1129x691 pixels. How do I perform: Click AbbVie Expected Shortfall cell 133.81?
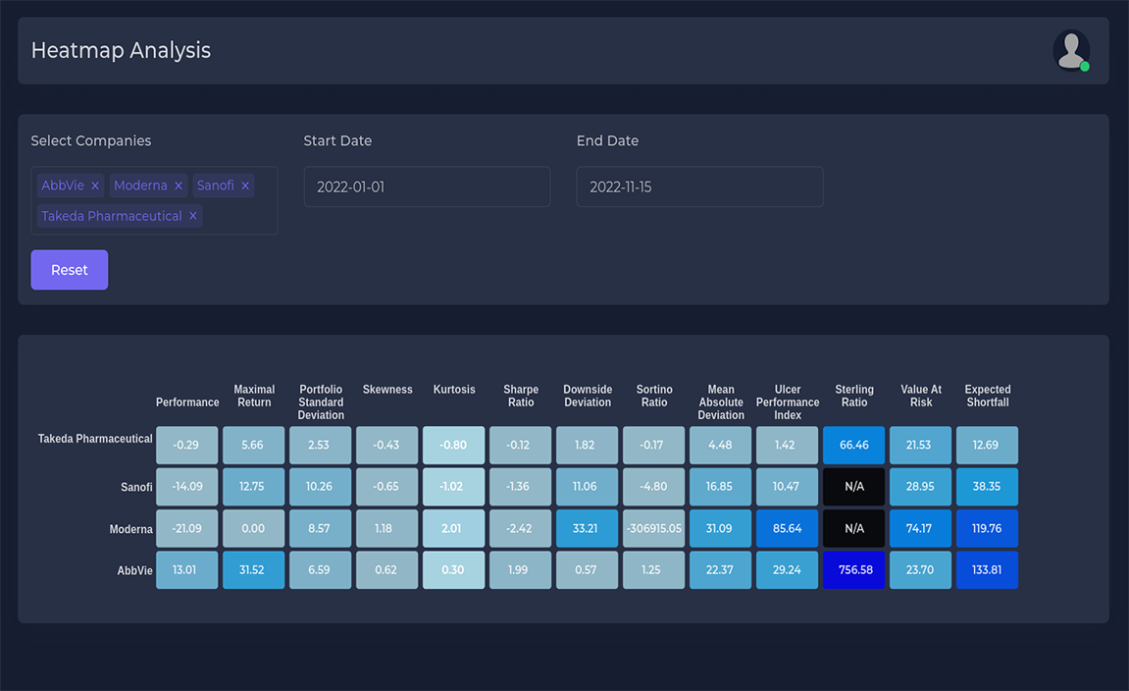[x=987, y=570]
